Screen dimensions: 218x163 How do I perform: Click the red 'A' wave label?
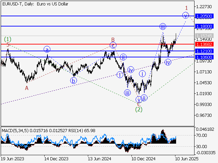coord(27,88)
